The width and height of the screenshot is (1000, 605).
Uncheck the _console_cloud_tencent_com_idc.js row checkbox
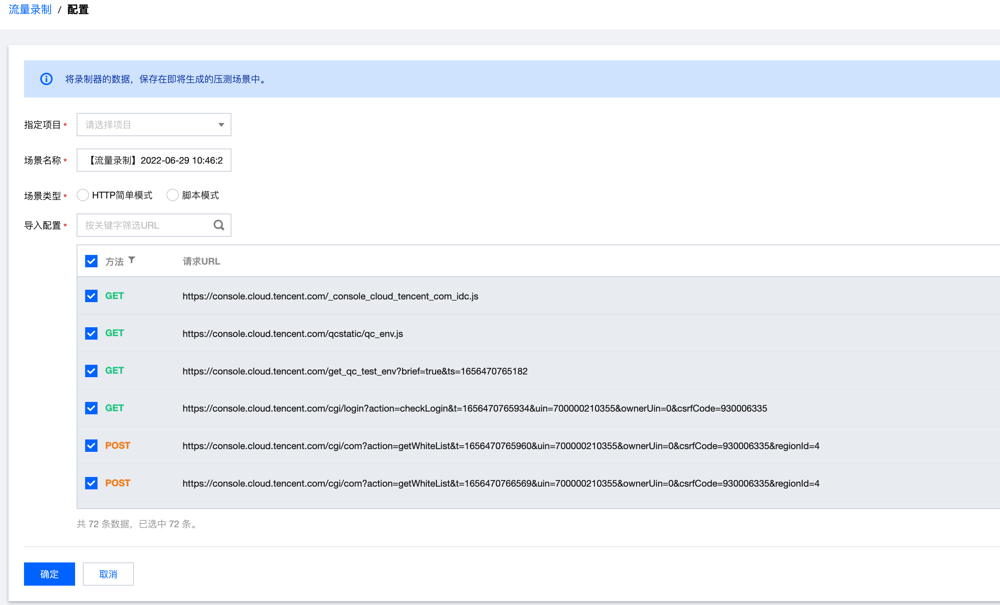pyautogui.click(x=91, y=296)
